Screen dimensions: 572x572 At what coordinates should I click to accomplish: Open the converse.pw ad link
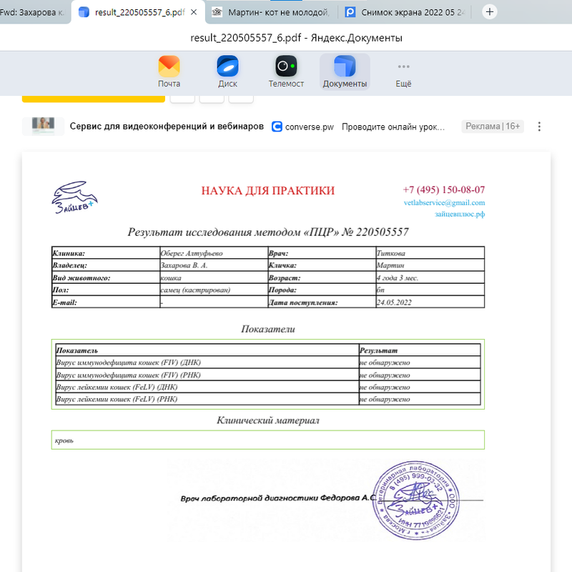coord(309,127)
